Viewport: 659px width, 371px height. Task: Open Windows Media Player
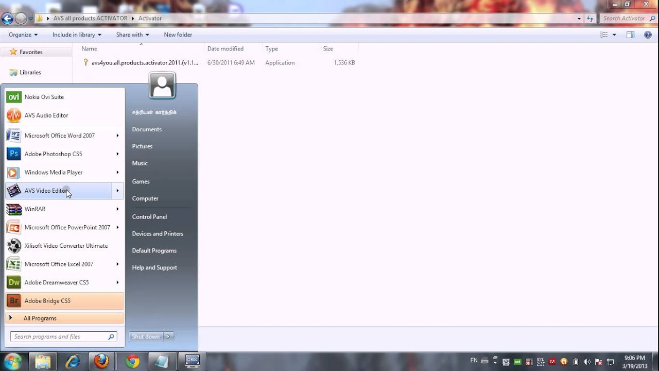[58, 173]
